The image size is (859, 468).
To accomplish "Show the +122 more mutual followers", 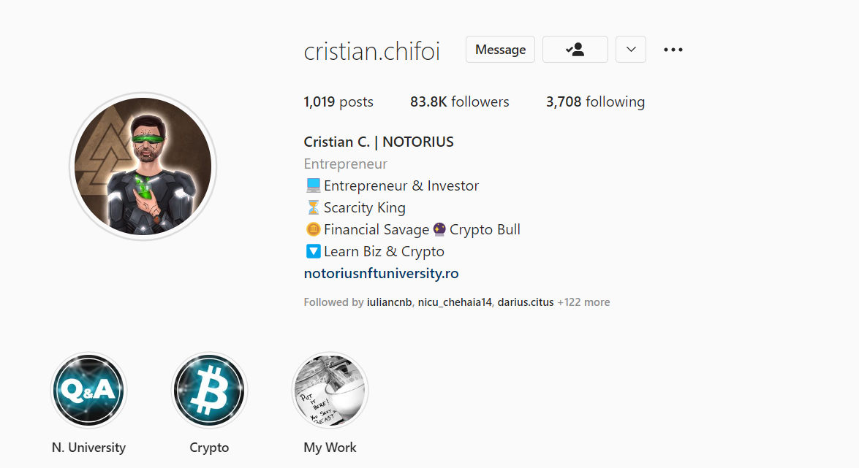I will pos(583,302).
